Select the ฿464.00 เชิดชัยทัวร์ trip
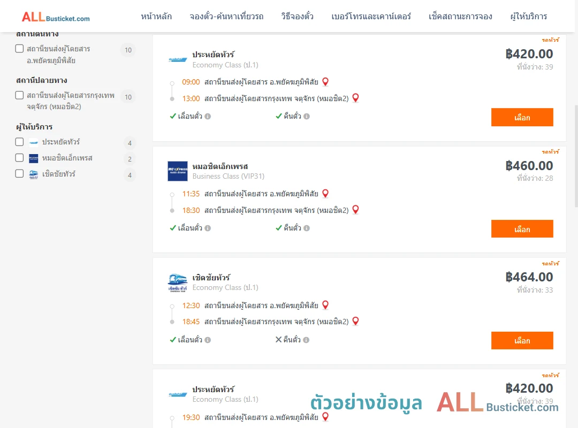 click(x=522, y=340)
